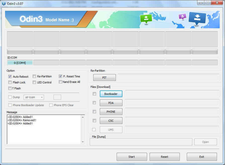Viewport: 225px width, 165px height.
Task: Tick the checkbox beside the PHONE button
Action: tap(94, 112)
